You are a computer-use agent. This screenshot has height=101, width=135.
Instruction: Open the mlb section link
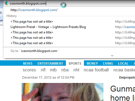[53, 70]
